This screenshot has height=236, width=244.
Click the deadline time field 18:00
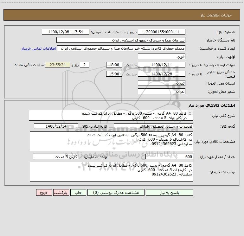click(x=114, y=65)
